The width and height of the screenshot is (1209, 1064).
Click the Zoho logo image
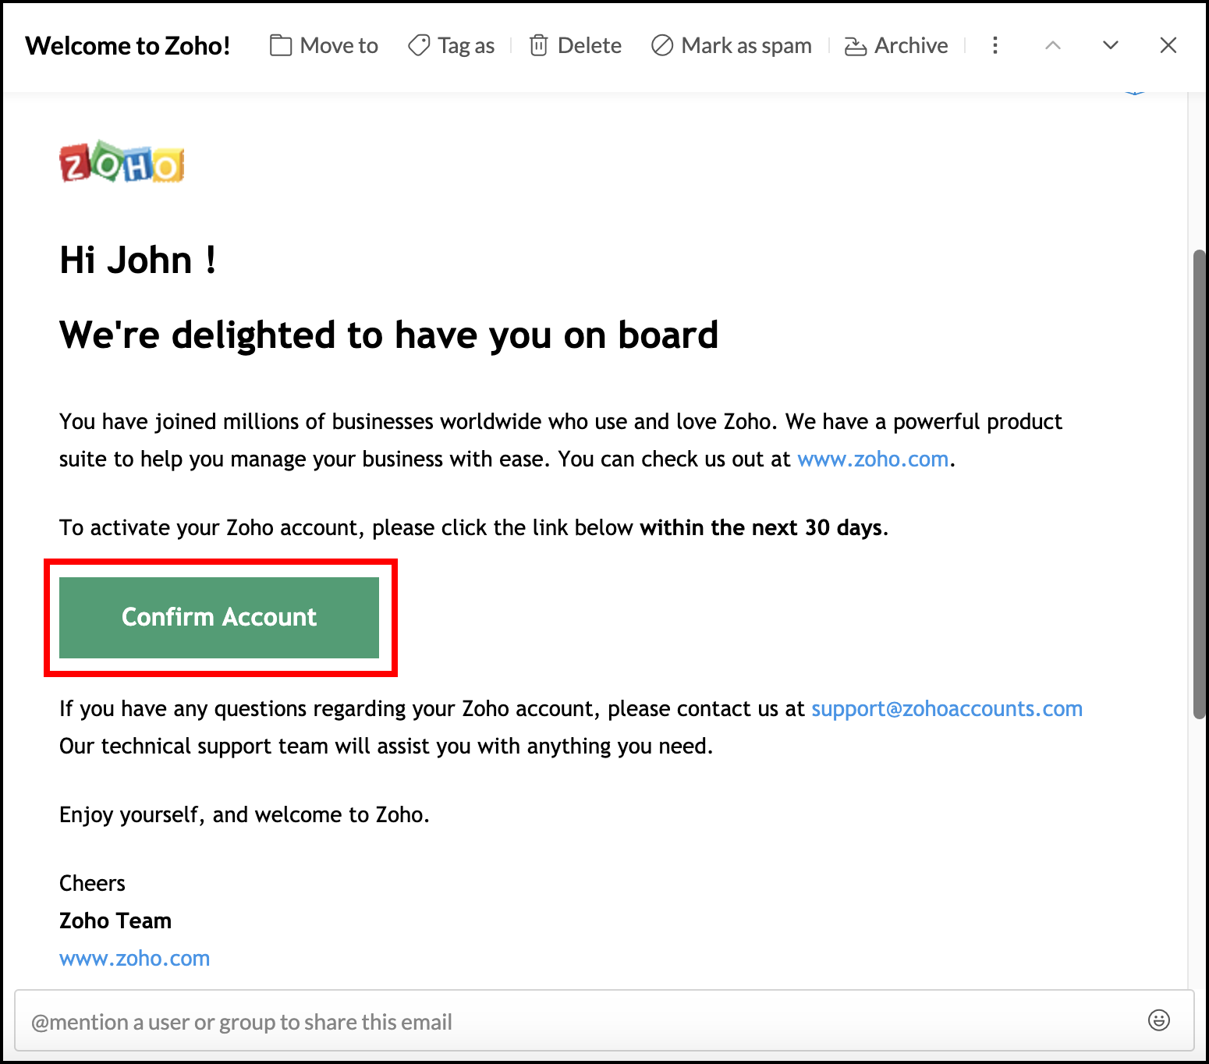[122, 162]
